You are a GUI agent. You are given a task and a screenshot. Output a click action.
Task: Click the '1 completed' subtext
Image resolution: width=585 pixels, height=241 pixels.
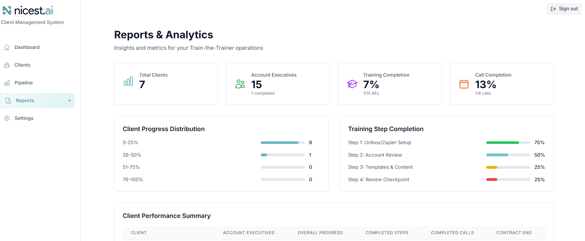pyautogui.click(x=263, y=93)
